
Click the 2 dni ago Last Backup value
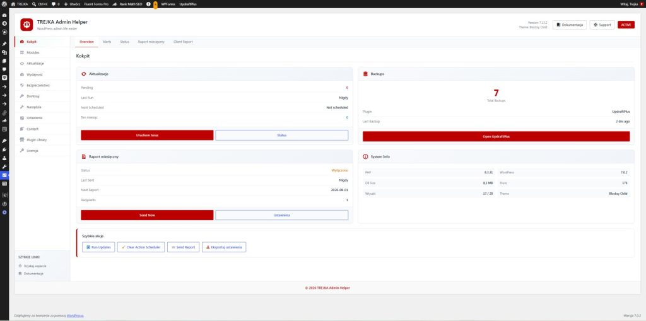pos(623,122)
